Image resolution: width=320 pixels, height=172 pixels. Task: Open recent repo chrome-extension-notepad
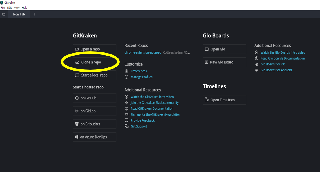(x=143, y=52)
